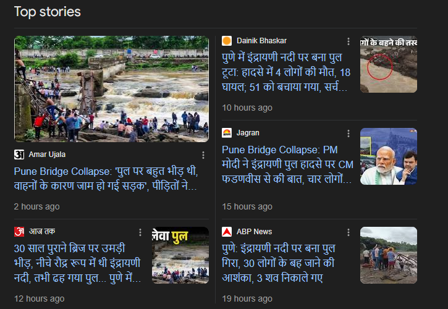Viewport: 448px width, 309px height.
Task: Click the '19 hours ago' timestamp
Action: (x=247, y=298)
